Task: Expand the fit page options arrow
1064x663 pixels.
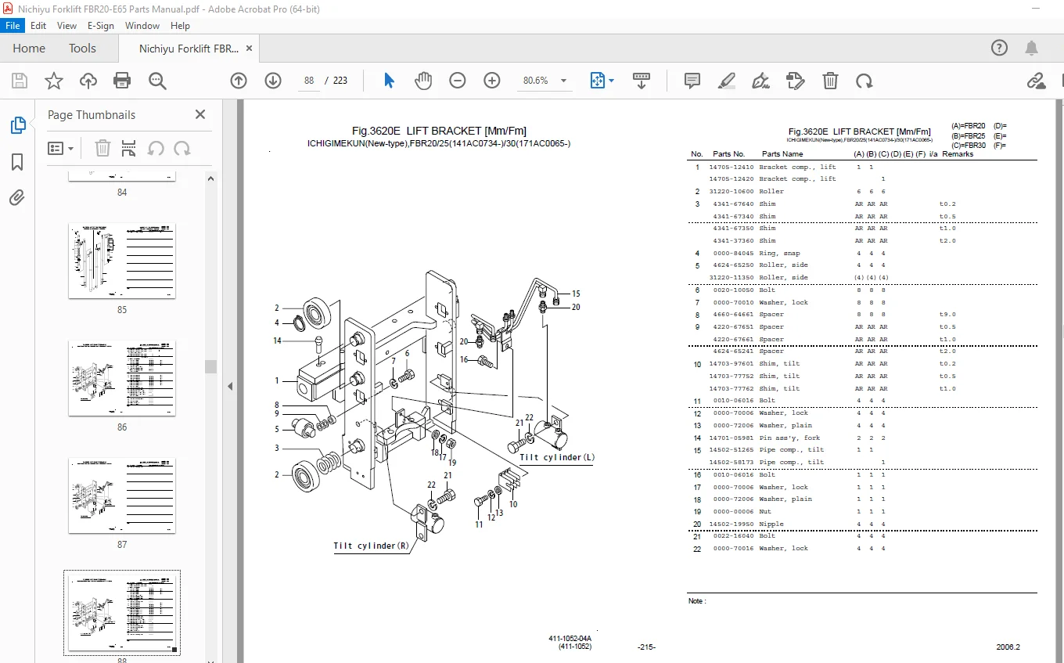Action: (612, 81)
